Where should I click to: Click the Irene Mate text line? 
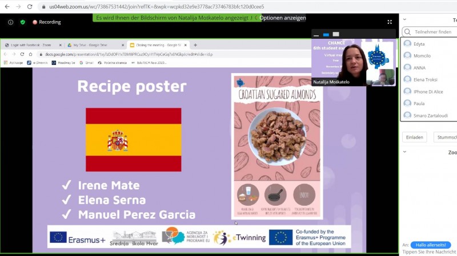point(109,185)
